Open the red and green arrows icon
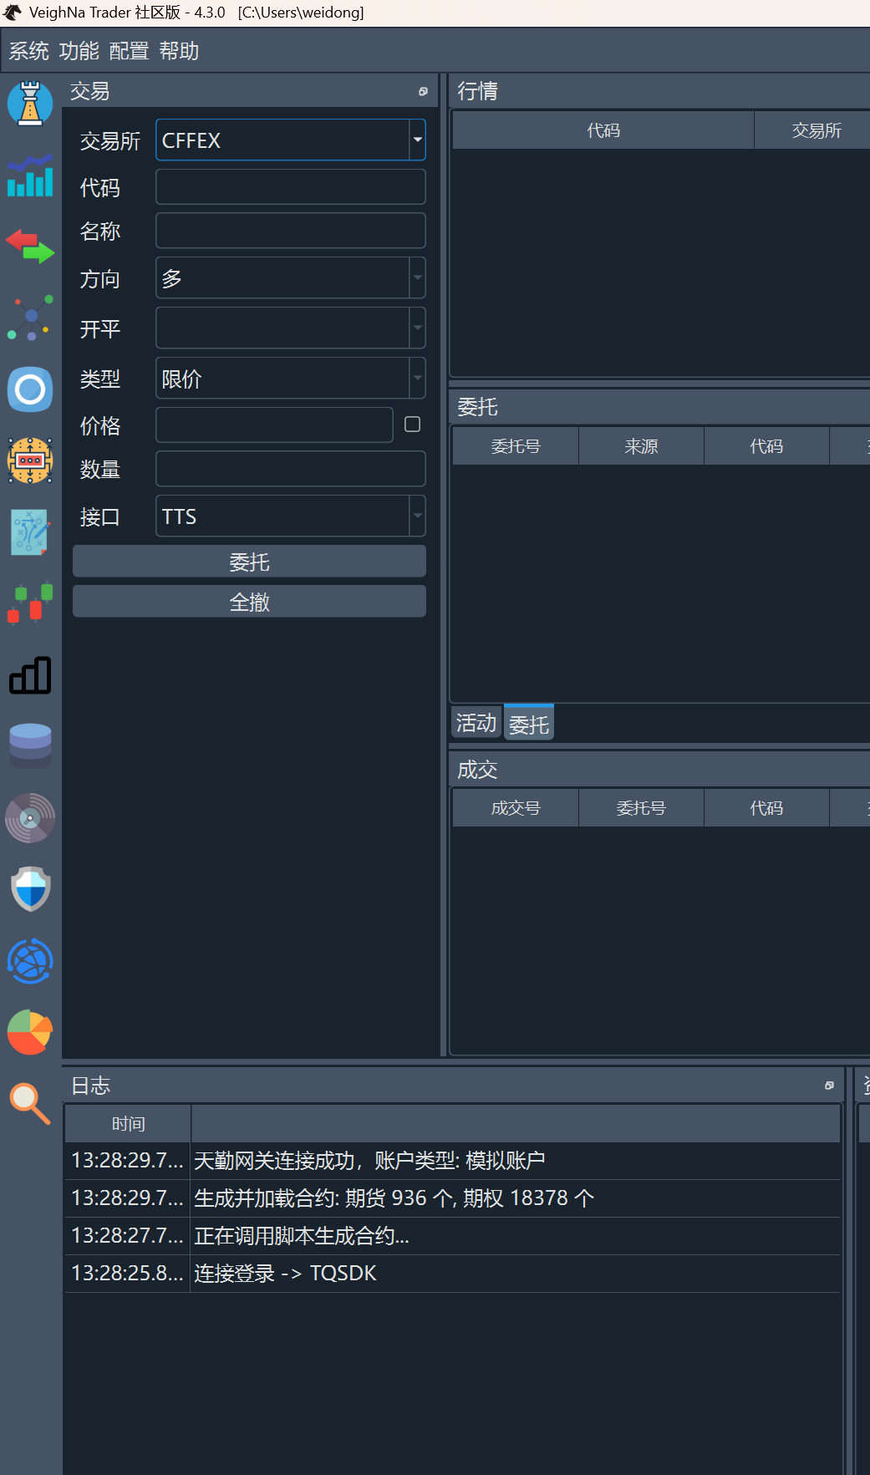The image size is (870, 1475). [30, 247]
